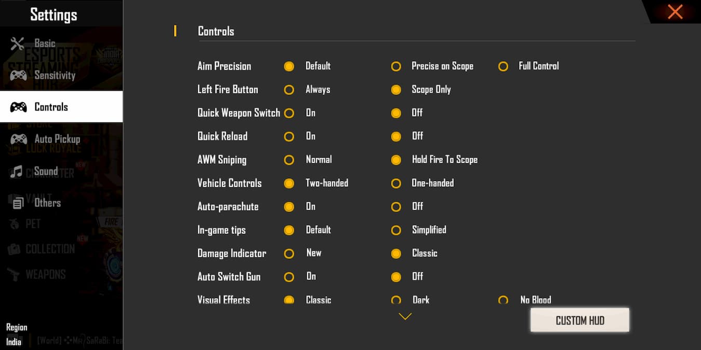This screenshot has width=701, height=350.
Task: Select Simplified in-game tips
Action: 396,230
